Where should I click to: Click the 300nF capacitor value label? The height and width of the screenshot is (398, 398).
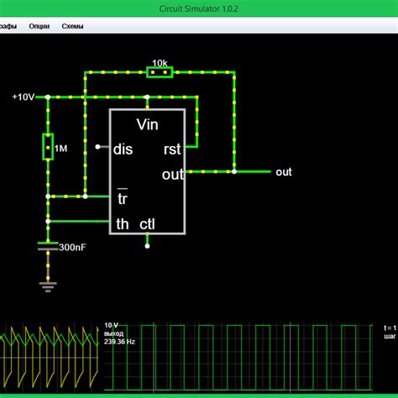72,247
